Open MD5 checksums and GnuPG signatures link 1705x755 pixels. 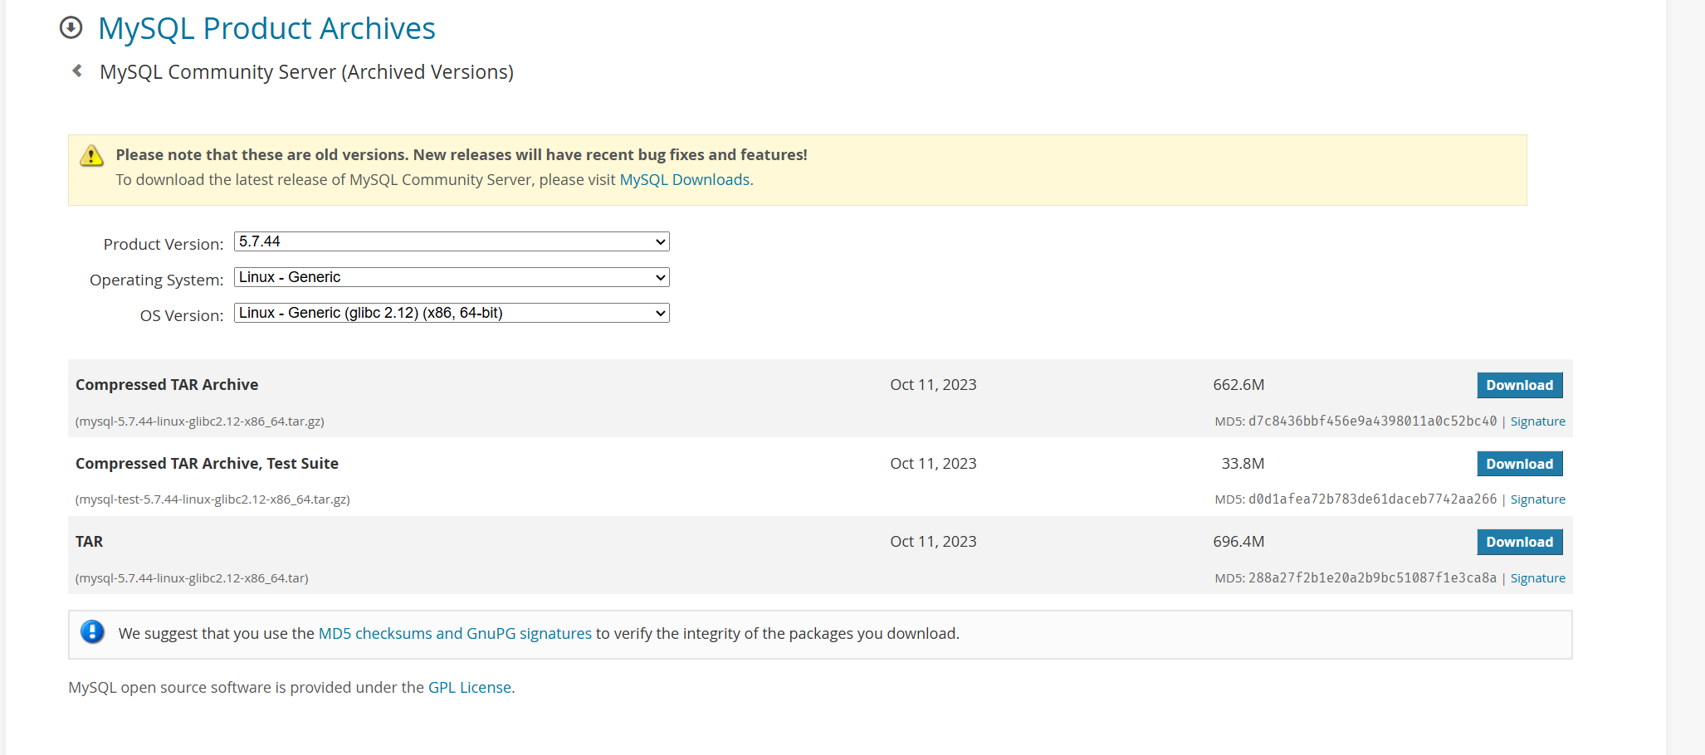tap(455, 634)
